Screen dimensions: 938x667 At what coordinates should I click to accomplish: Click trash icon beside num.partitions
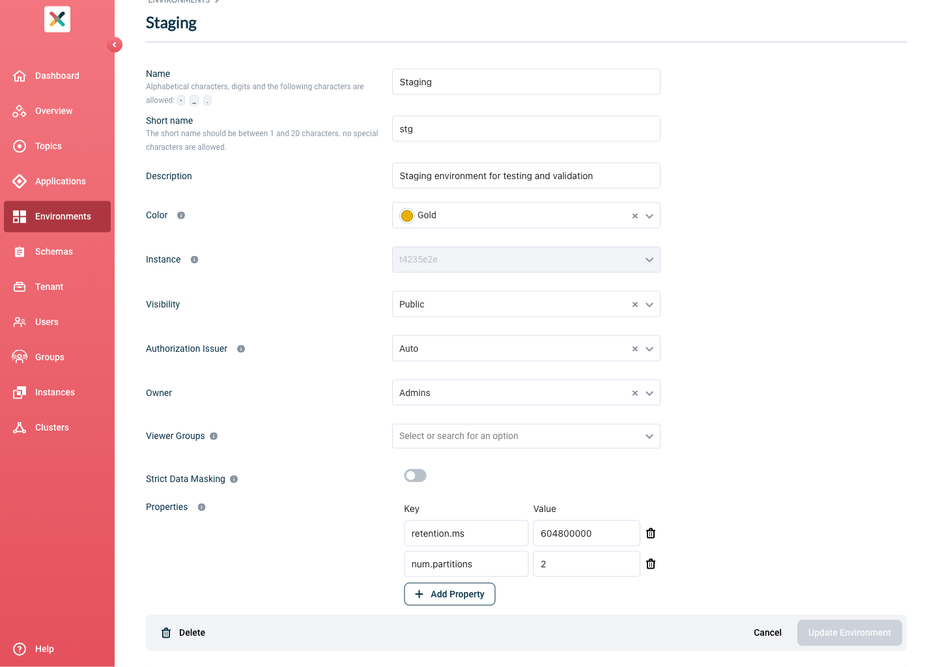pyautogui.click(x=650, y=564)
